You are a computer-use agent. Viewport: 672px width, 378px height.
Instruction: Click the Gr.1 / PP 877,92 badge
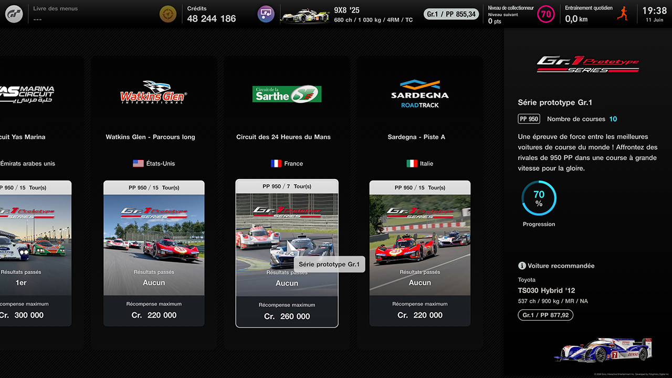[545, 315]
